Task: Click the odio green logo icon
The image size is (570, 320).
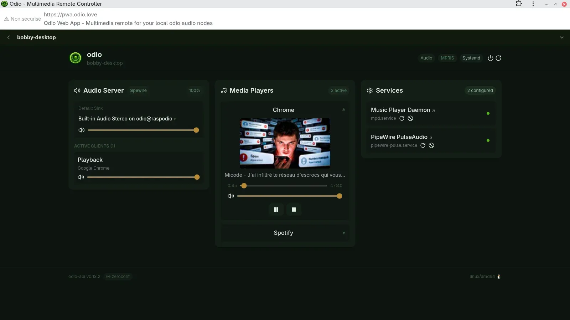Action: pos(76,58)
